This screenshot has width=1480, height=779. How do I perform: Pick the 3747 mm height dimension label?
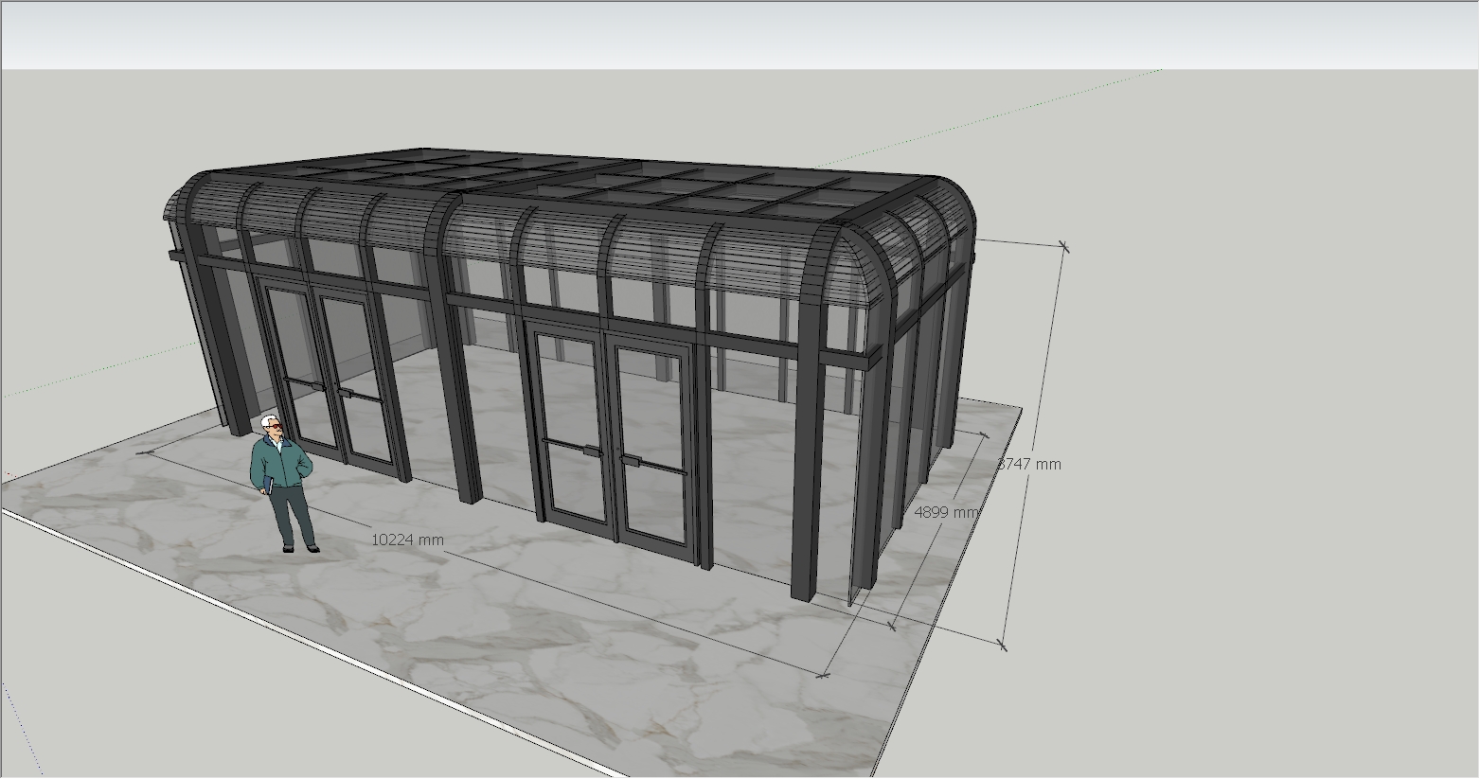point(1030,464)
